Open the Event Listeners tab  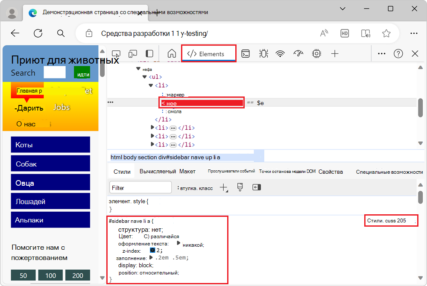click(x=231, y=171)
